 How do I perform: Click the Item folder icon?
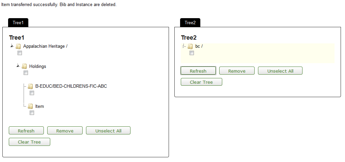[x=30, y=106]
